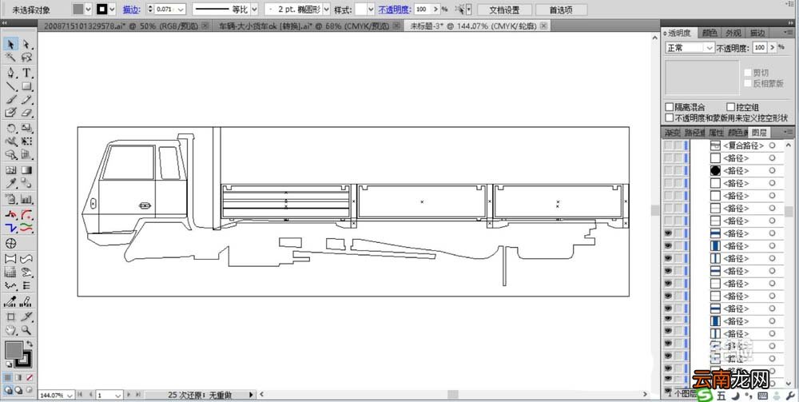
Task: Open the 样式 style dropdown
Action: 371,9
